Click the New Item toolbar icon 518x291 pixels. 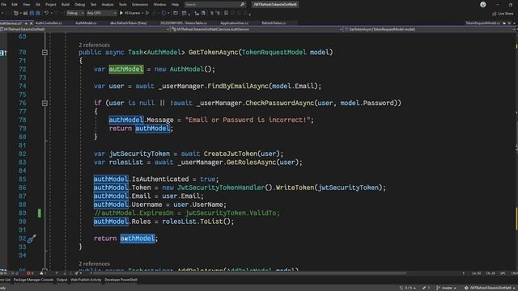click(16, 13)
